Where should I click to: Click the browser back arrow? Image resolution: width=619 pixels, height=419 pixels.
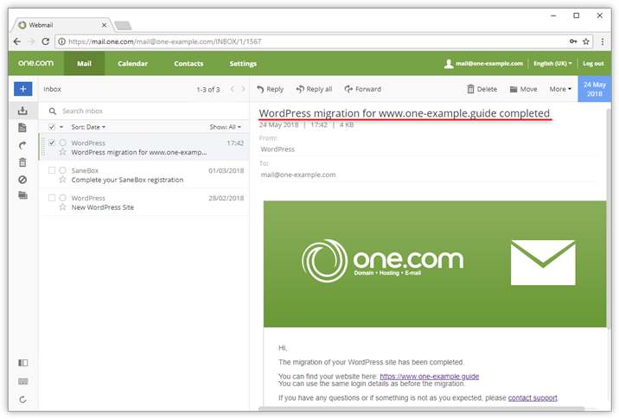[x=17, y=41]
